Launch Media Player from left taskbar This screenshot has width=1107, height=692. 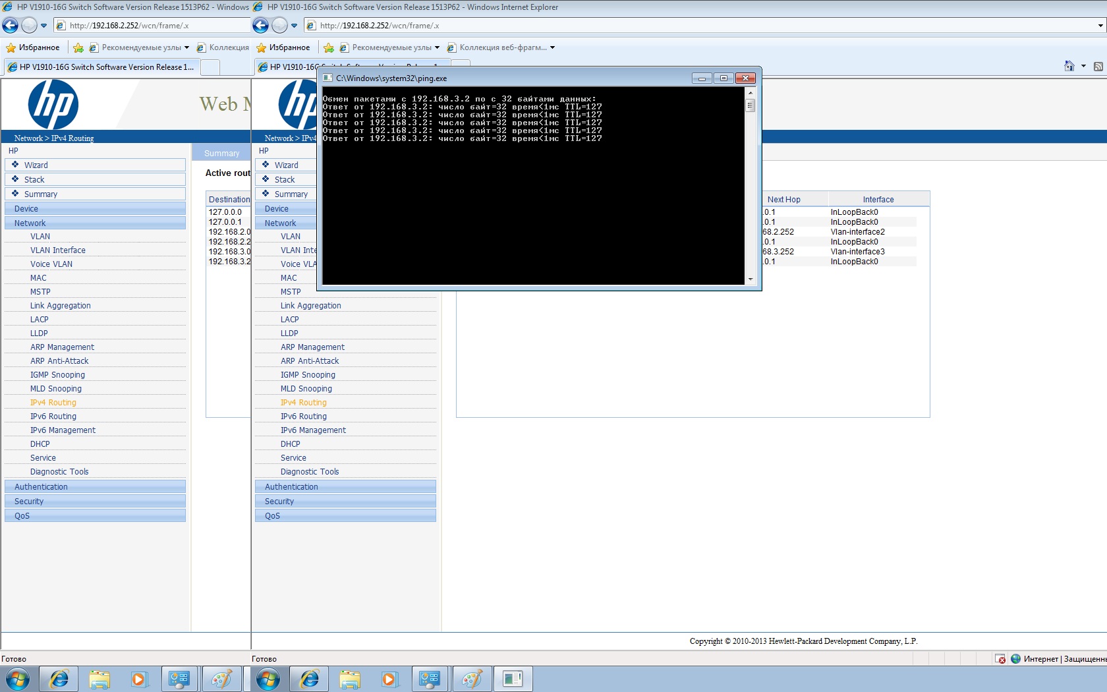point(139,679)
